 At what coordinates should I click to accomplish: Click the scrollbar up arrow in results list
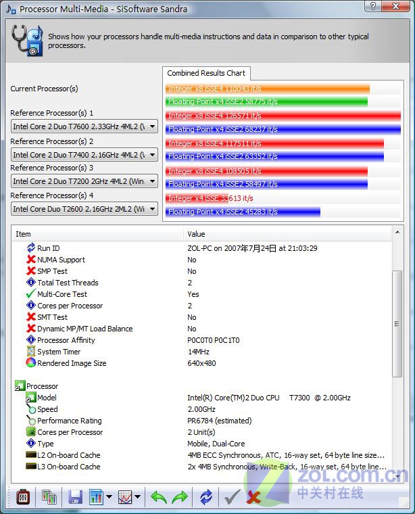click(397, 233)
